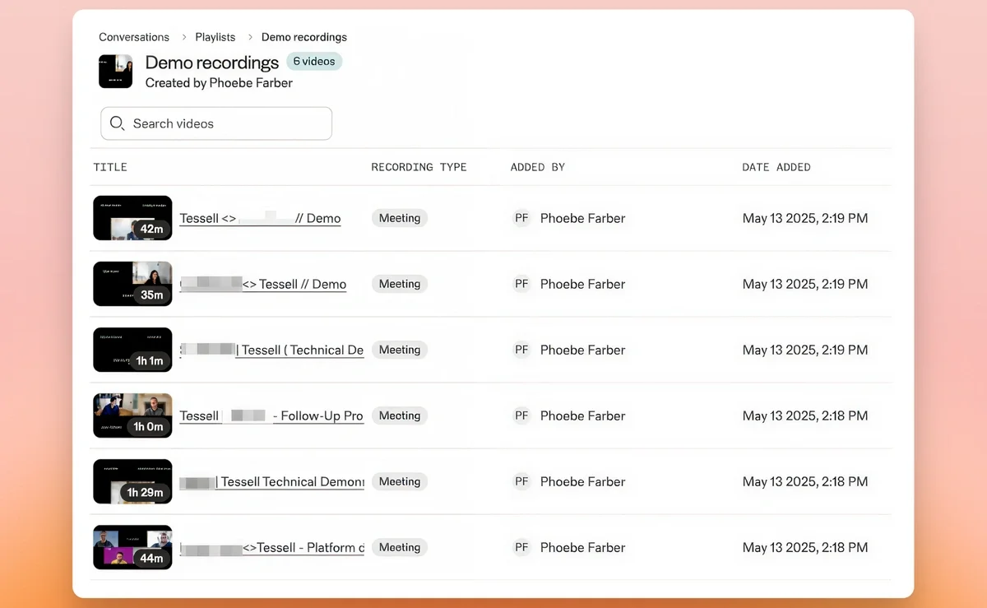
Task: Go to Conversations in the breadcrumb
Action: (x=134, y=37)
